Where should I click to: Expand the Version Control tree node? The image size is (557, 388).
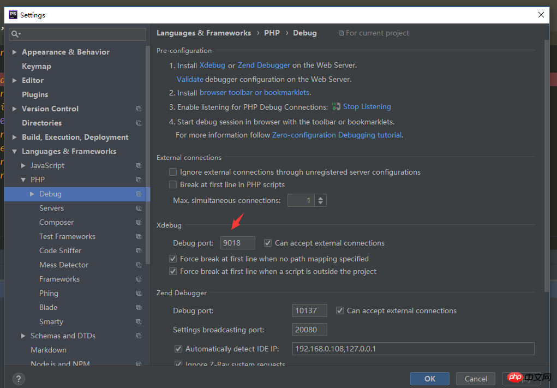tap(15, 109)
